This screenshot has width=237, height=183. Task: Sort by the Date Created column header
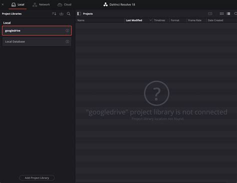(x=215, y=20)
